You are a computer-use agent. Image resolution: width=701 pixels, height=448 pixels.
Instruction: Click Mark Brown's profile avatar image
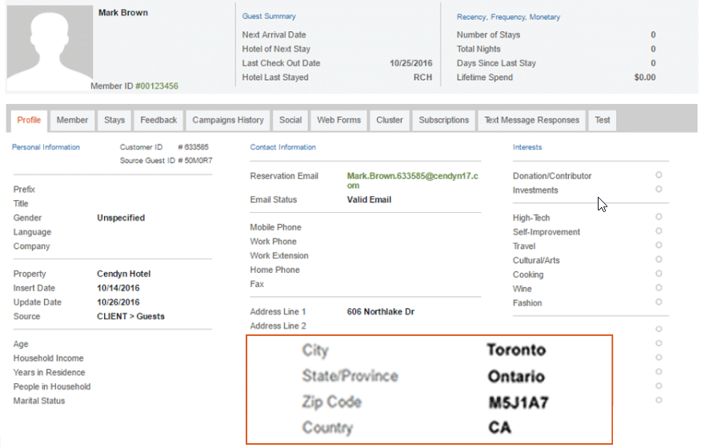pyautogui.click(x=50, y=47)
